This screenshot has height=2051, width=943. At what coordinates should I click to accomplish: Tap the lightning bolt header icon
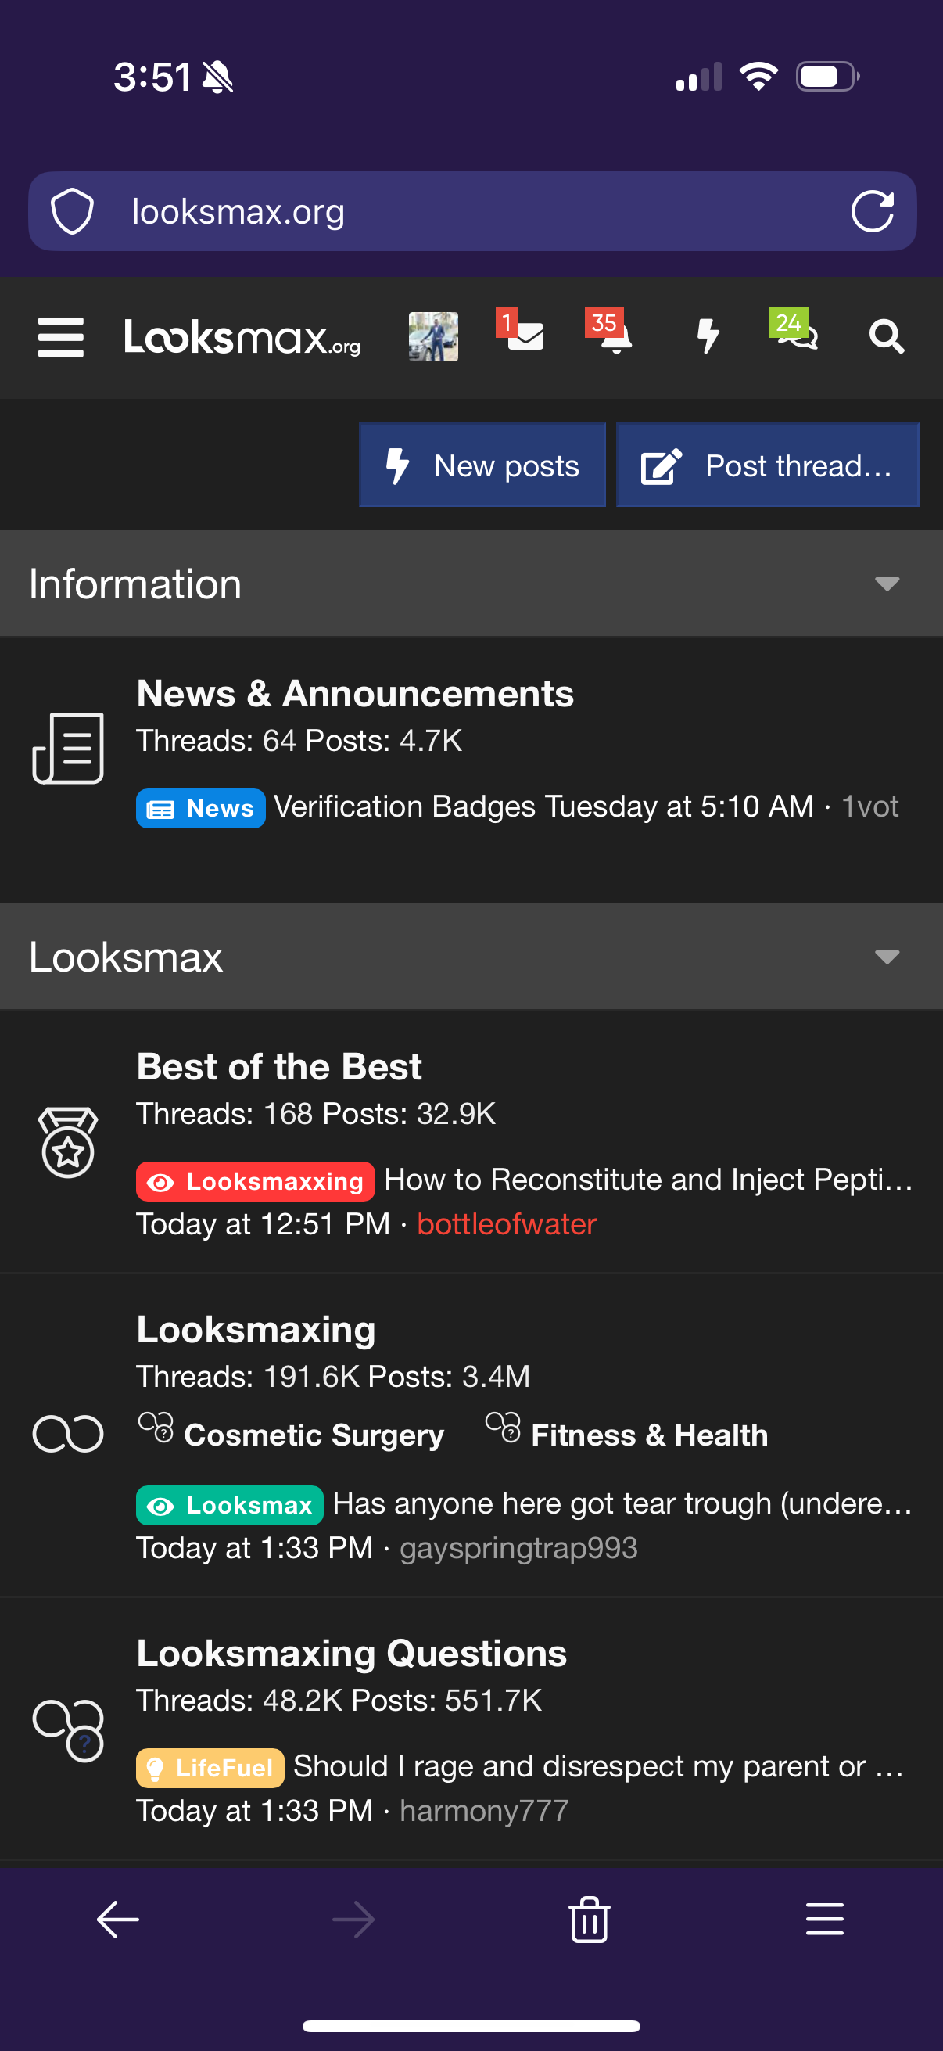coord(707,336)
